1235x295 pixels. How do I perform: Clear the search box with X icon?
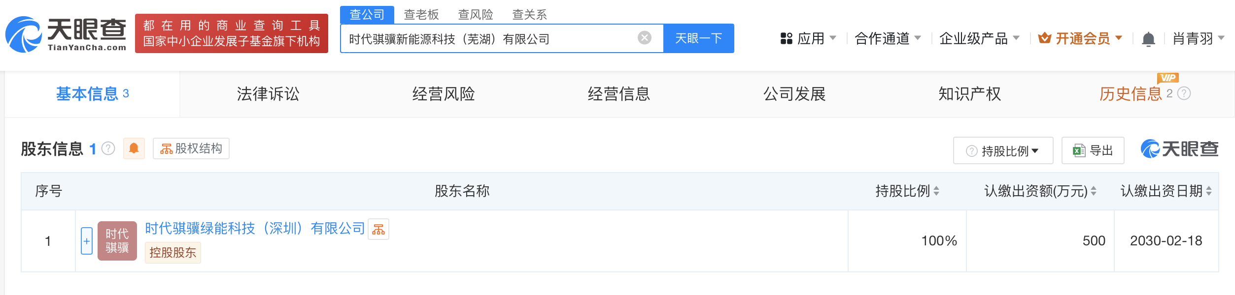[644, 38]
